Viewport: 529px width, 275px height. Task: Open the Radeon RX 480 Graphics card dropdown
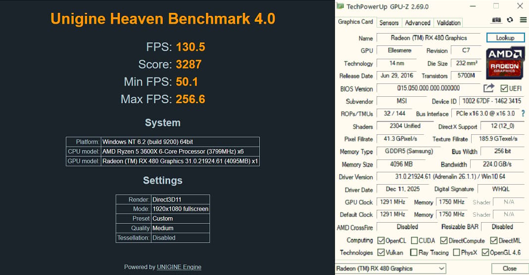coord(390,268)
